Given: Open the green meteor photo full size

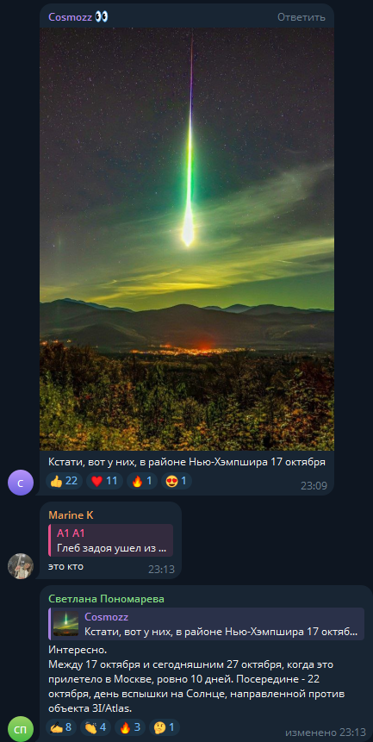Looking at the screenshot, I should (187, 239).
